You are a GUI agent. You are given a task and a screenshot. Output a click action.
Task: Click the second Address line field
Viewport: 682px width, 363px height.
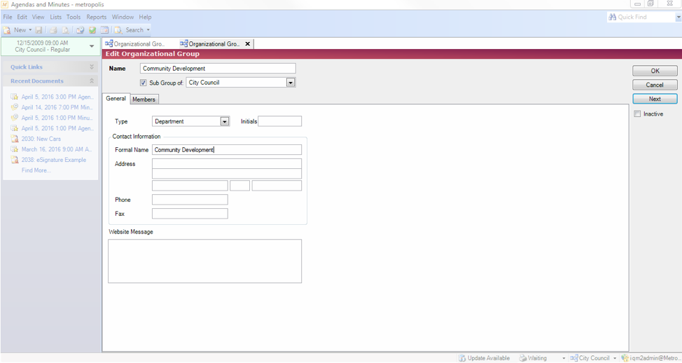pyautogui.click(x=227, y=174)
